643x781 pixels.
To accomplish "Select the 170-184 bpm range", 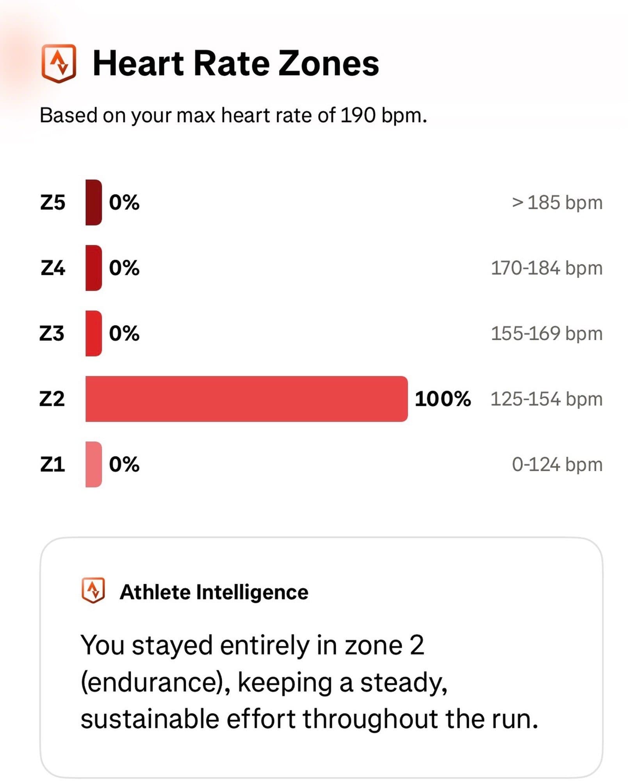I will (547, 268).
